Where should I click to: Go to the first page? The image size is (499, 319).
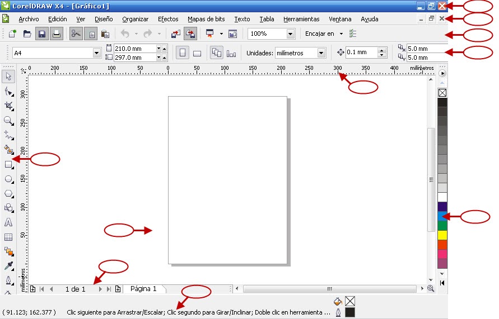point(41,289)
